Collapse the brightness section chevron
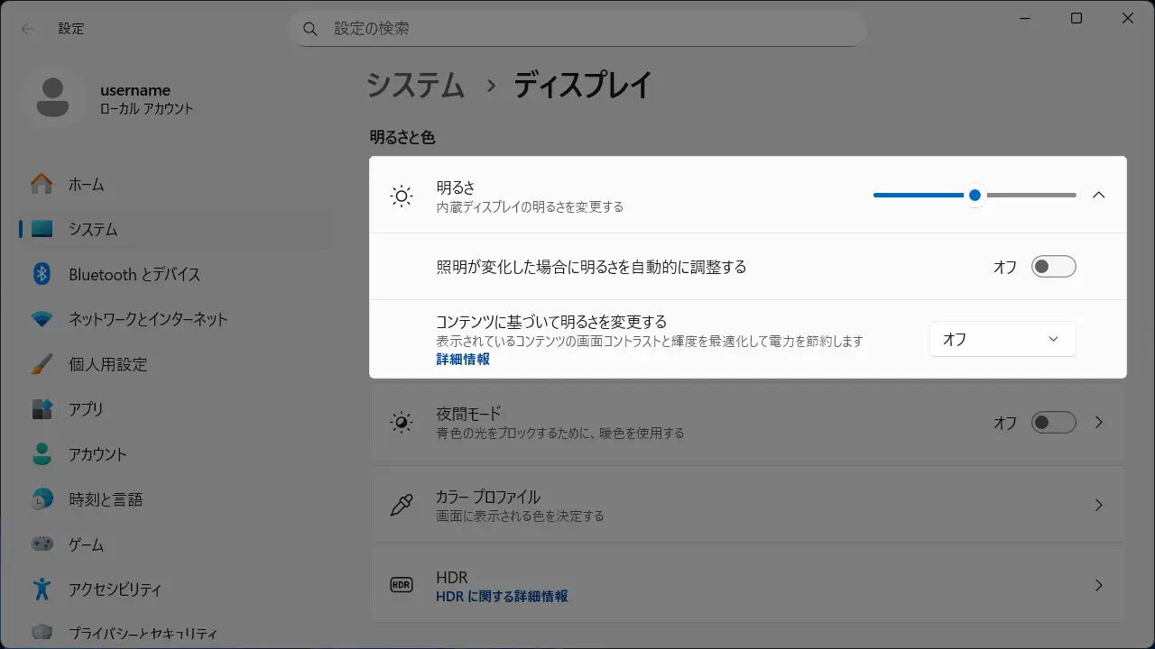Screen dimensions: 1155x649 pyautogui.click(x=1098, y=195)
